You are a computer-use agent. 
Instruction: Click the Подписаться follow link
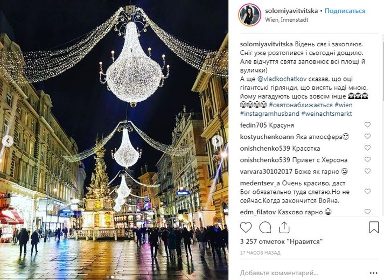pyautogui.click(x=345, y=11)
